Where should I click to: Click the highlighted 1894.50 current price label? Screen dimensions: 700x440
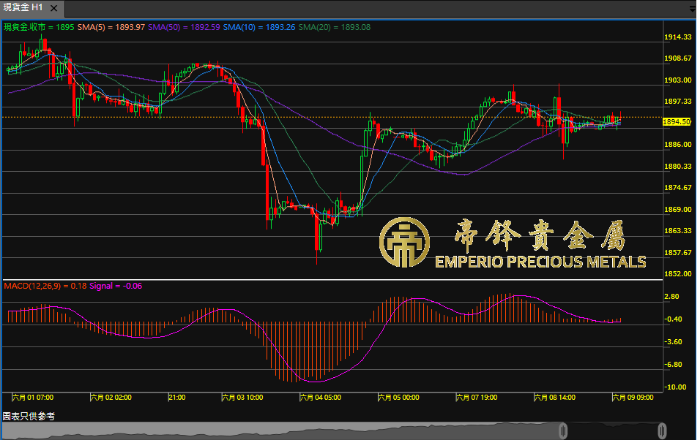pos(677,122)
